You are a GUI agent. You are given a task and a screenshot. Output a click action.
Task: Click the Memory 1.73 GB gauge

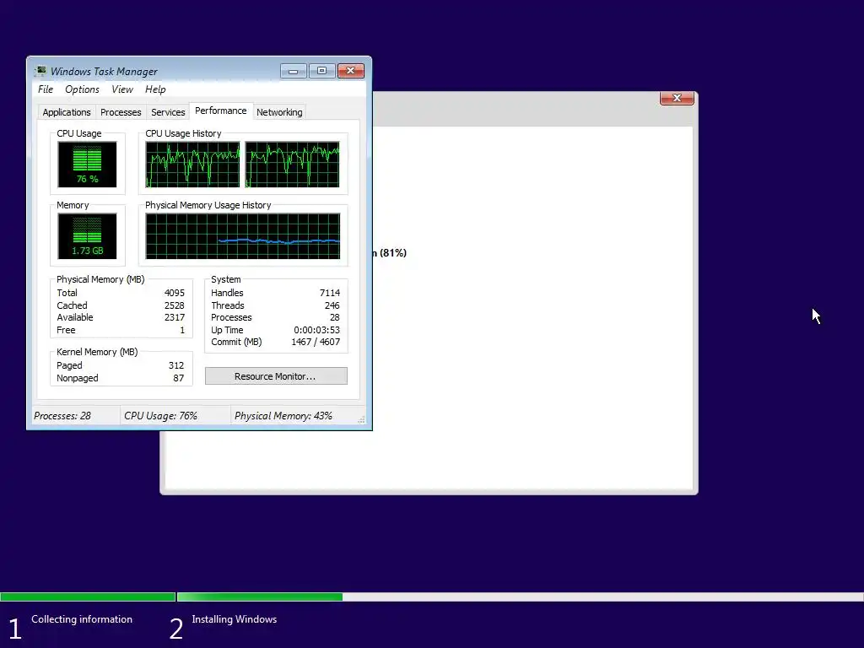87,236
